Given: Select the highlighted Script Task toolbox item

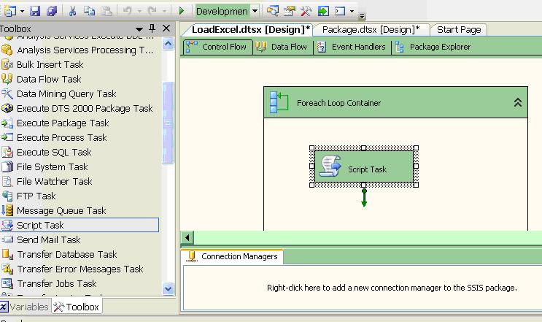Looking at the screenshot, I should click(80, 225).
